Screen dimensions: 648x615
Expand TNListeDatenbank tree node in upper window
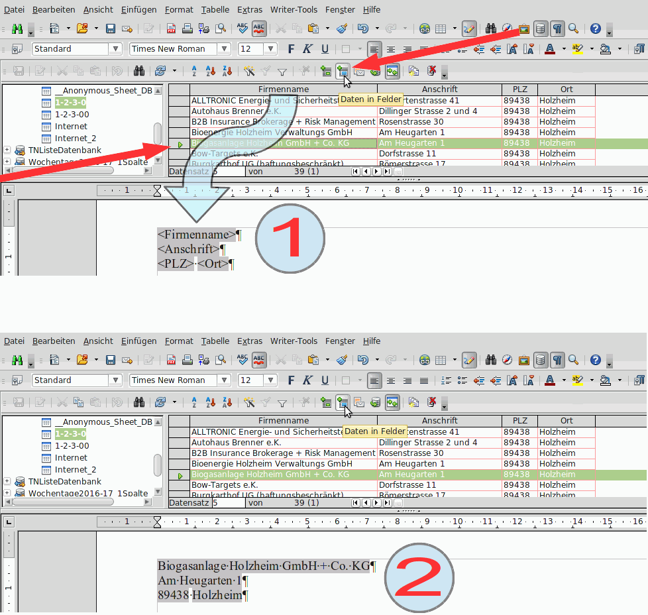point(7,150)
